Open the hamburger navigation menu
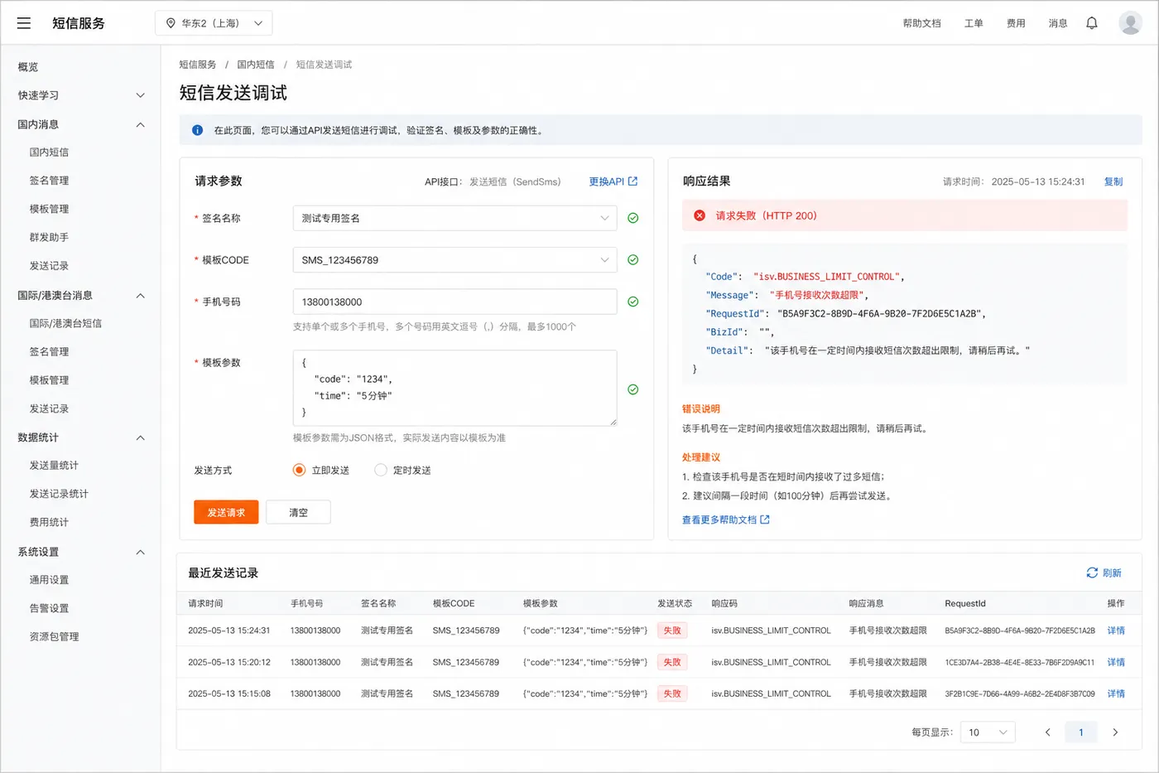This screenshot has height=773, width=1159. pos(24,23)
